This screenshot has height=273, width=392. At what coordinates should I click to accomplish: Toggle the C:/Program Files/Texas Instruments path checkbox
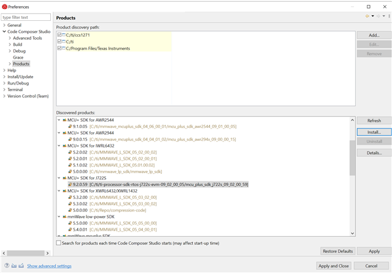(59, 48)
